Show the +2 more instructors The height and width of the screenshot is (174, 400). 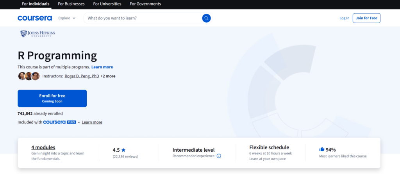(x=108, y=76)
